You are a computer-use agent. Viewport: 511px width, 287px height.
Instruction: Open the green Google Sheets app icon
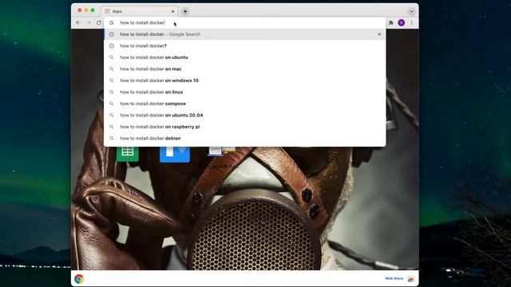point(128,154)
